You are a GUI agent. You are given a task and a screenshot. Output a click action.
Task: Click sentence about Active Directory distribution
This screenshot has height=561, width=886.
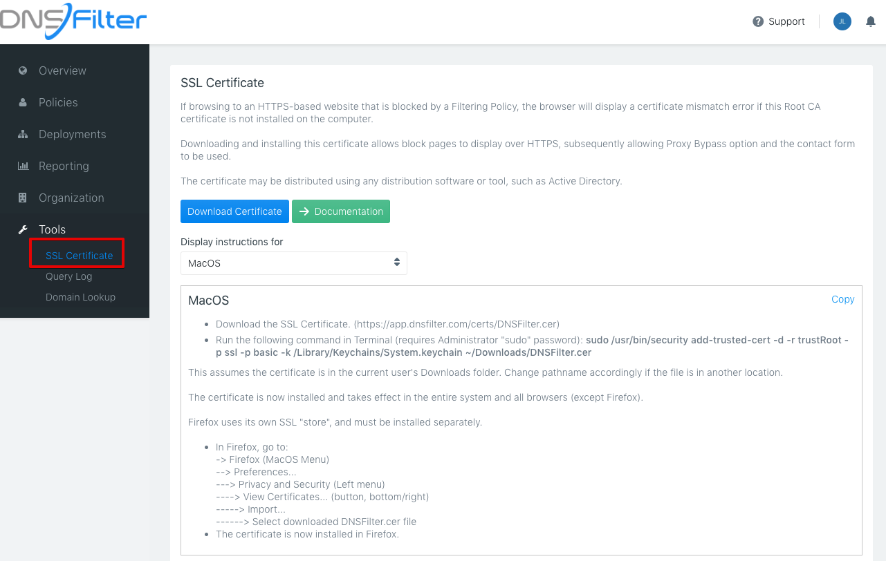point(401,182)
